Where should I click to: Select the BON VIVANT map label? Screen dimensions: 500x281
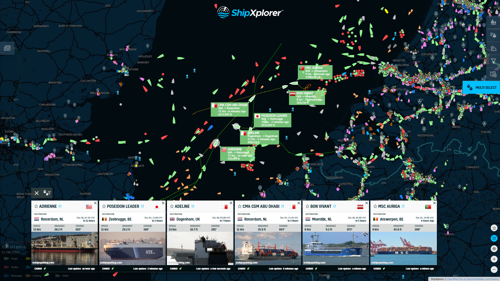tap(307, 98)
